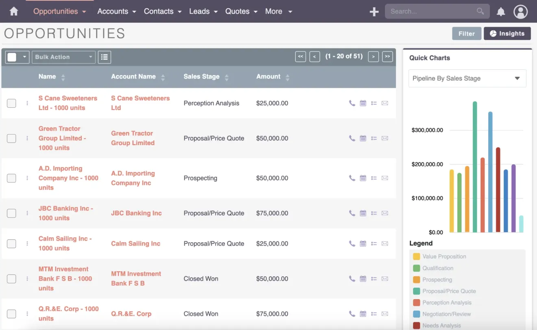Open the calendar icon for Green Tractor Group opportunity
Viewport: 537px width, 330px height.
point(363,138)
